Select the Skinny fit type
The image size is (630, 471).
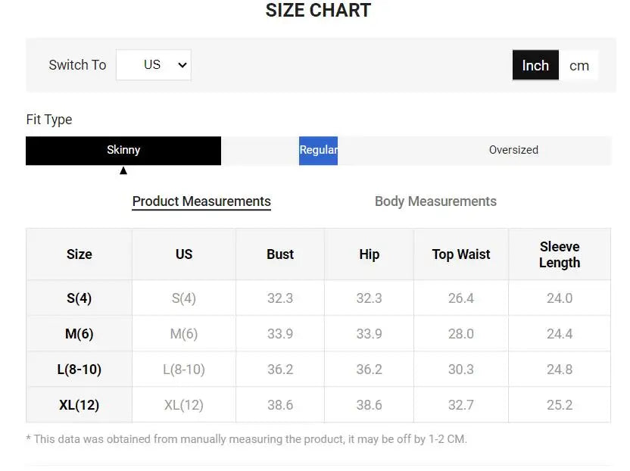(x=123, y=150)
